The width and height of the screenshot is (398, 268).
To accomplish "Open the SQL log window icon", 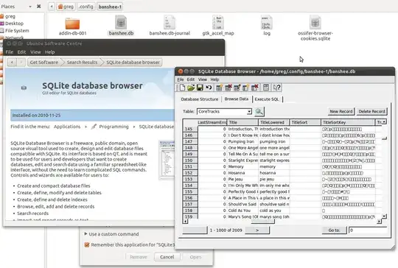I will (266, 88).
